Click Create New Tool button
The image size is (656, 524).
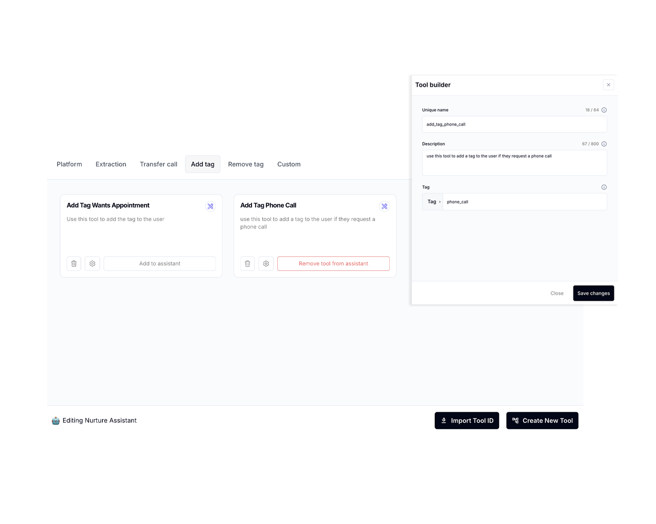(542, 421)
